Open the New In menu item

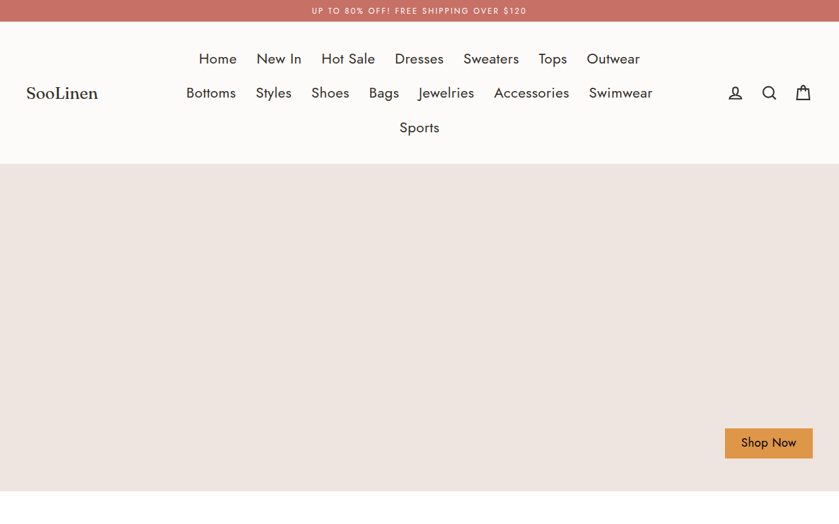click(279, 59)
